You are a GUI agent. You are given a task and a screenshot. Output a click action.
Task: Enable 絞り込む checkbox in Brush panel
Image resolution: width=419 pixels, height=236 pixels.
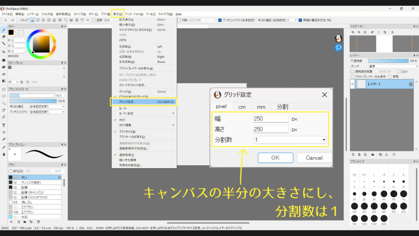pyautogui.click(x=10, y=171)
